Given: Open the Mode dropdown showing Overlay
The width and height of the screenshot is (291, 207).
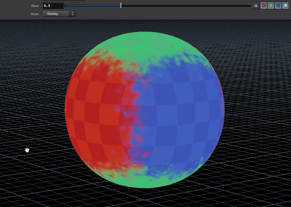Looking at the screenshot, I should 57,14.
